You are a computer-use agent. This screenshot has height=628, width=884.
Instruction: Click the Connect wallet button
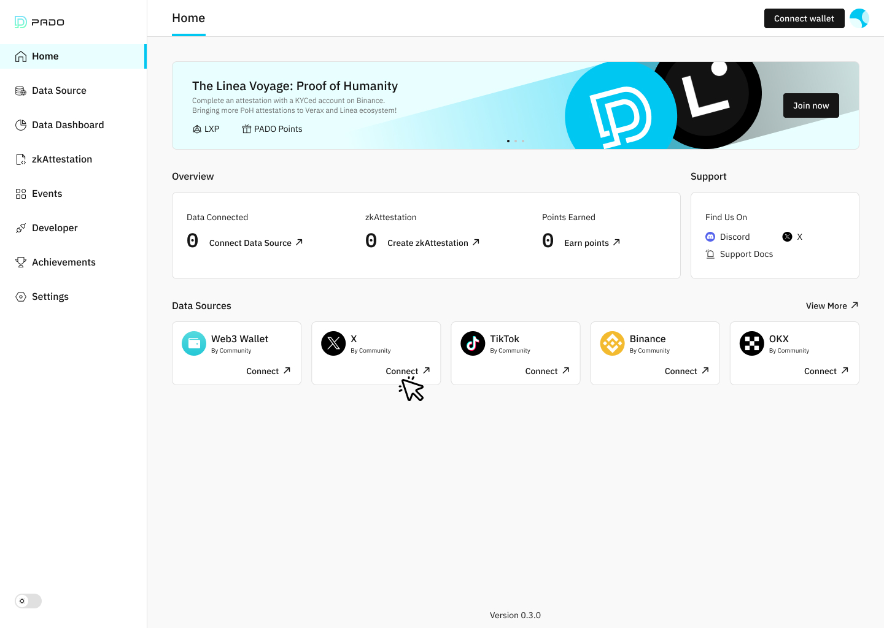click(804, 18)
